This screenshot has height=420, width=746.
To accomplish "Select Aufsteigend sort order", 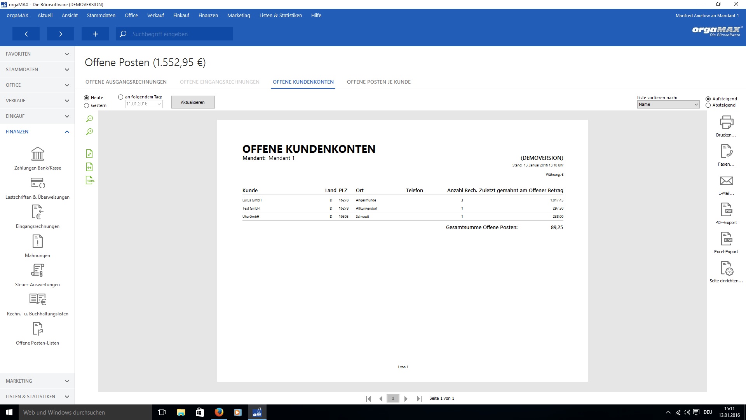I will [x=708, y=99].
